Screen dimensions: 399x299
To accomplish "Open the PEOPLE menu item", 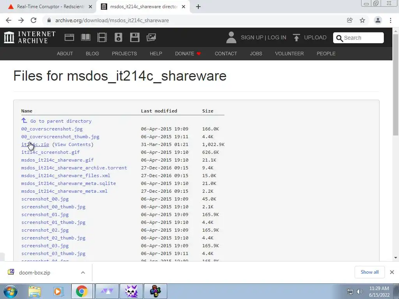I will click(x=326, y=54).
